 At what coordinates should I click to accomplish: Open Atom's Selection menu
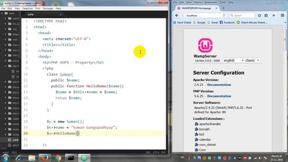pos(27,9)
